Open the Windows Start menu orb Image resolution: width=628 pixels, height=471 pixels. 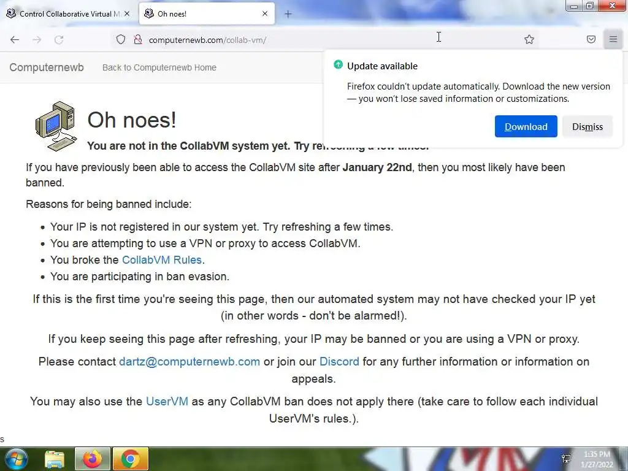[17, 459]
